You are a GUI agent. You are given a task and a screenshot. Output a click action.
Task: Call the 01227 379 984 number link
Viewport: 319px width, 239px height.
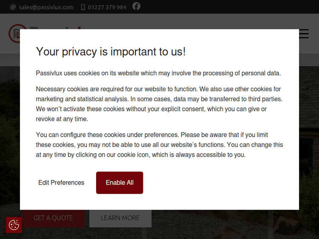(107, 7)
